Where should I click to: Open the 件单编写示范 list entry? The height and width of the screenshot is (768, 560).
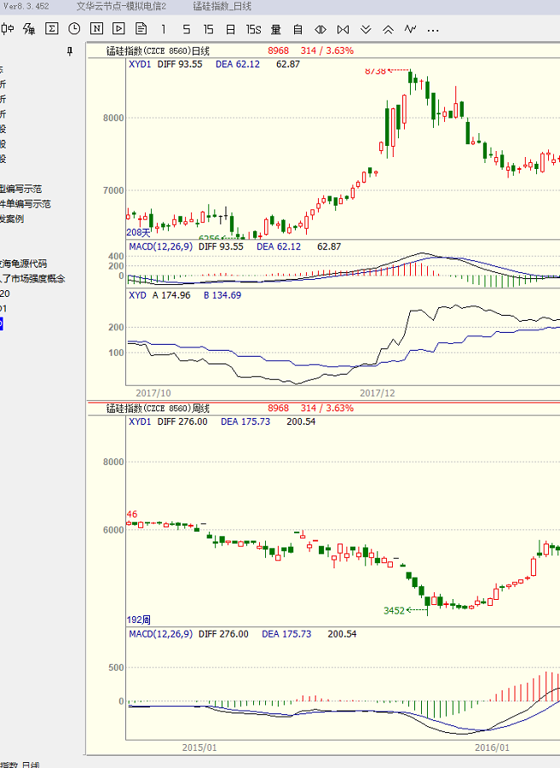[x=26, y=204]
